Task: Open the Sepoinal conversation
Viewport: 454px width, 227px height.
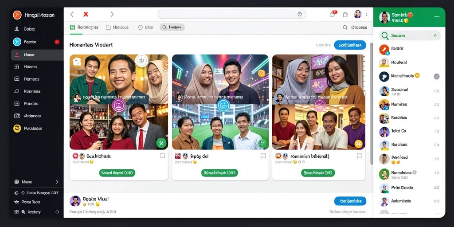Action: pyautogui.click(x=409, y=91)
